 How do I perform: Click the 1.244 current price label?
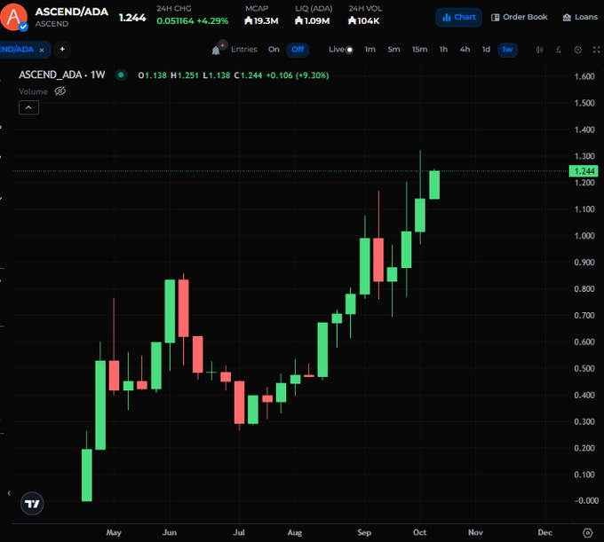[584, 171]
